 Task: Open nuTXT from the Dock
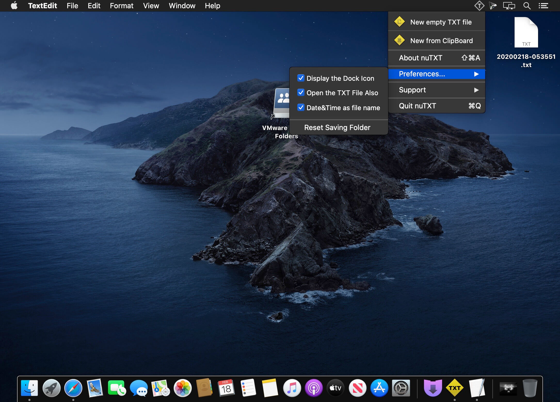click(454, 388)
